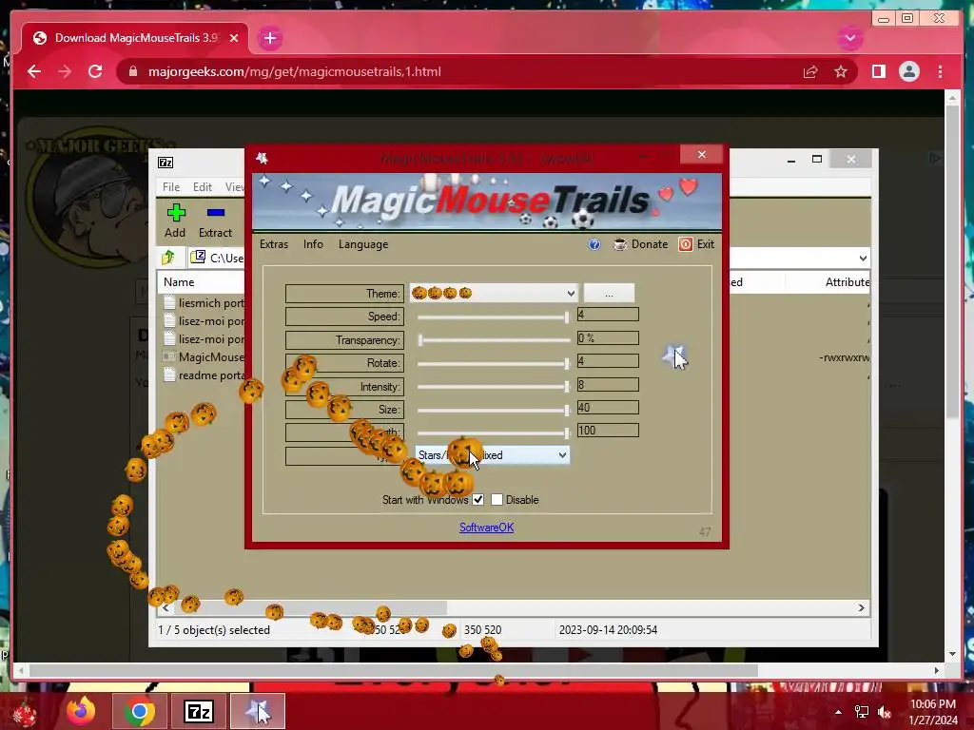Click the muted volume tray icon
Image resolution: width=974 pixels, height=730 pixels.
884,712
